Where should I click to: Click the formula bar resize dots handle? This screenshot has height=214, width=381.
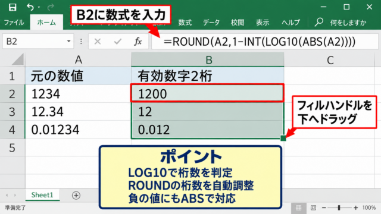coord(81,42)
